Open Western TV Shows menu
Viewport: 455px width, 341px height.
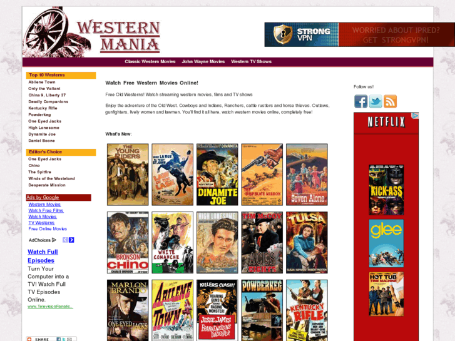[251, 61]
